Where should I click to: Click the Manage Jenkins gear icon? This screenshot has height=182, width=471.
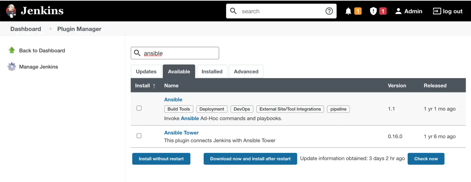pos(11,67)
